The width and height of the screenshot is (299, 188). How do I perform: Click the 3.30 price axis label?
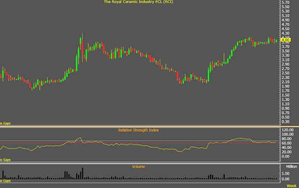click(285, 55)
